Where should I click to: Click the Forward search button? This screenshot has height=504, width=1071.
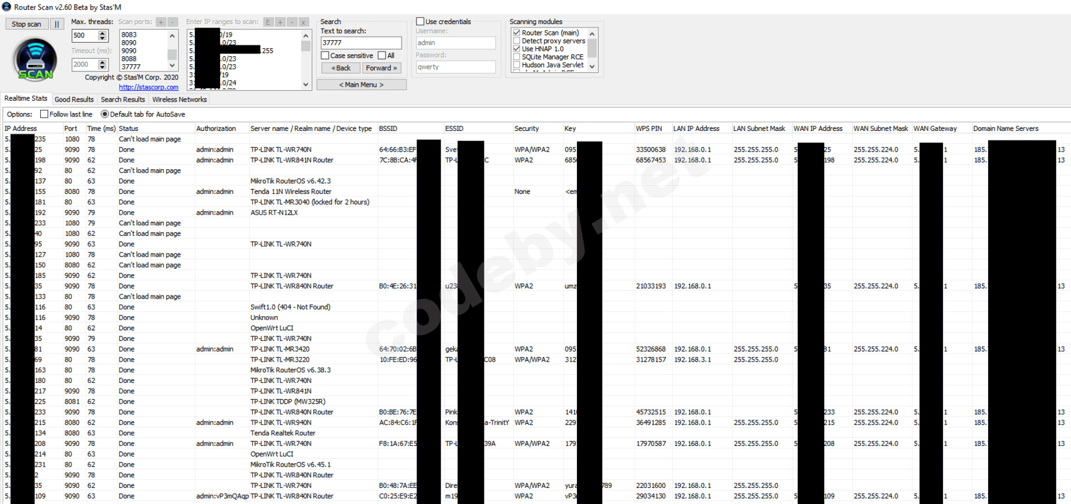tap(382, 68)
